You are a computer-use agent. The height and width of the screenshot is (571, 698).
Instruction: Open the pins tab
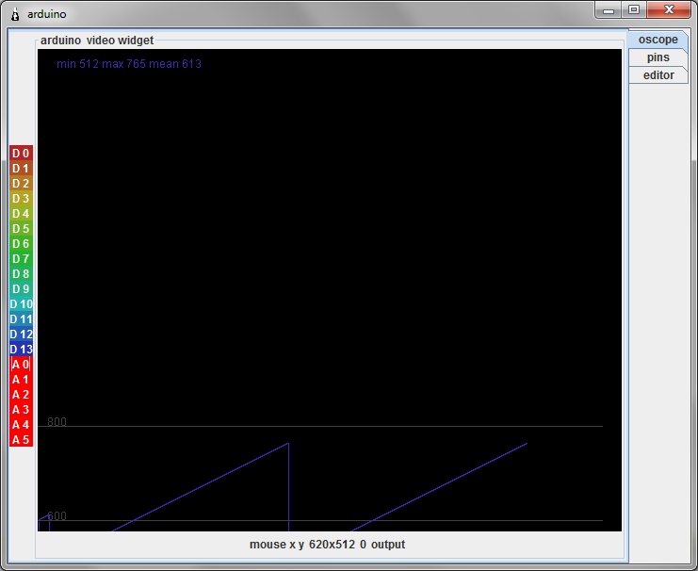point(657,57)
